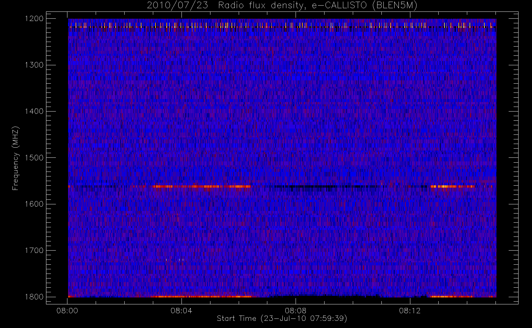Click the 1400 frequency tick label
The width and height of the screenshot is (532, 328).
[34, 112]
